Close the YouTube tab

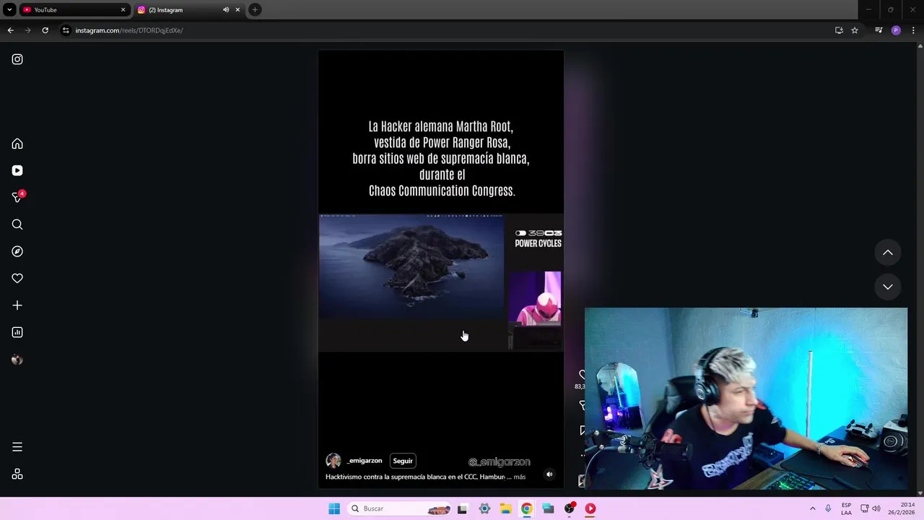coord(123,10)
